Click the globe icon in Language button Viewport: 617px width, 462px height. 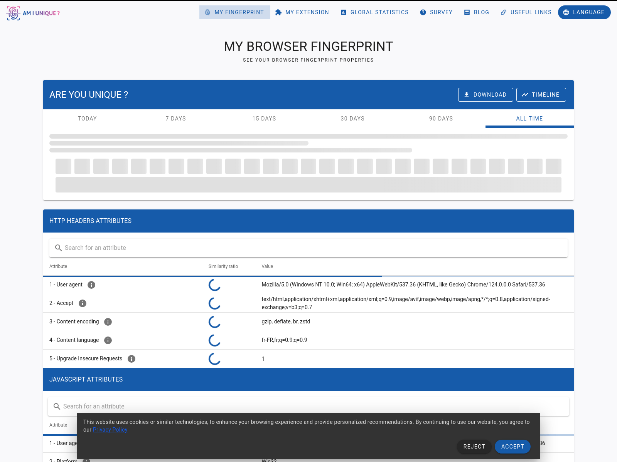coord(566,12)
